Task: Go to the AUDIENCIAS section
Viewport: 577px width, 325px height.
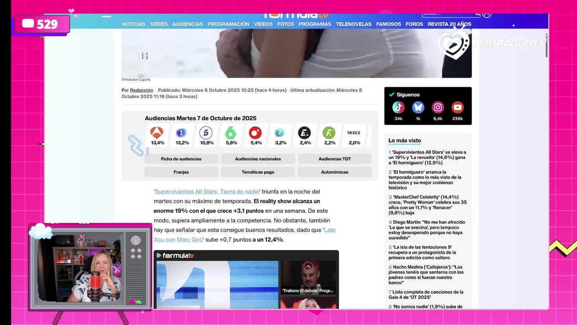Action: coord(188,24)
